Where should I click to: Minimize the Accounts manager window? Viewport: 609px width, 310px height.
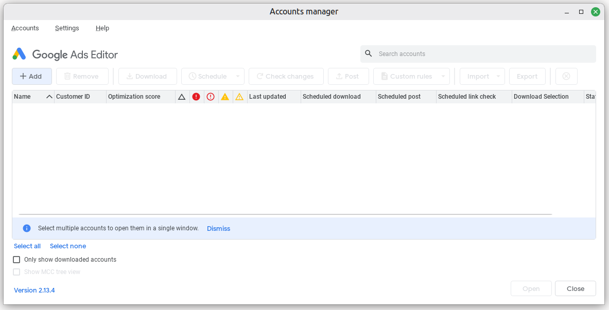567,12
